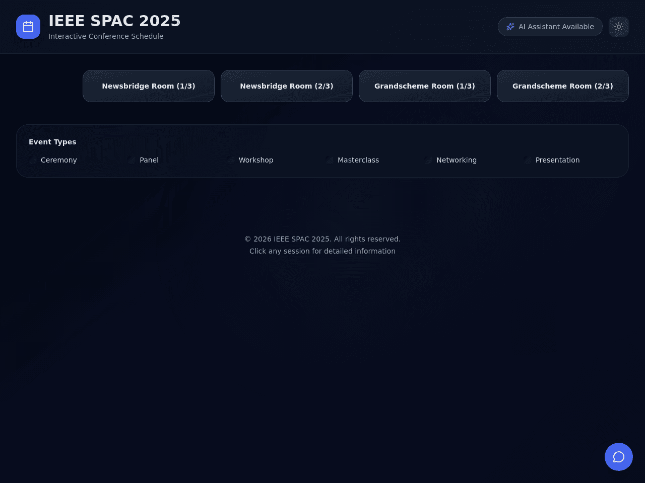The image size is (645, 483).
Task: Click the AI Assistant Available badge
Action: click(x=550, y=27)
